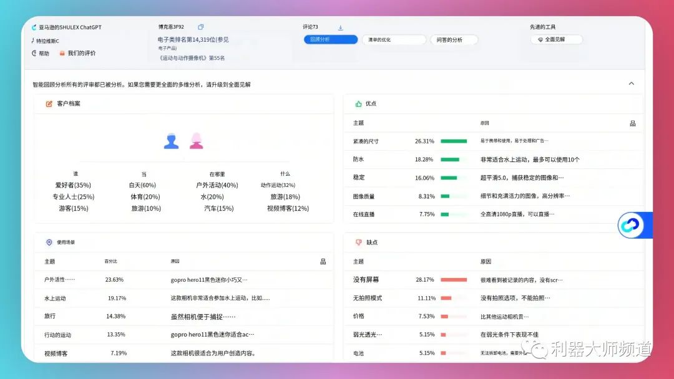The width and height of the screenshot is (674, 379).
Task: Click the location pin icon beside 使用场景
Action: (x=49, y=242)
